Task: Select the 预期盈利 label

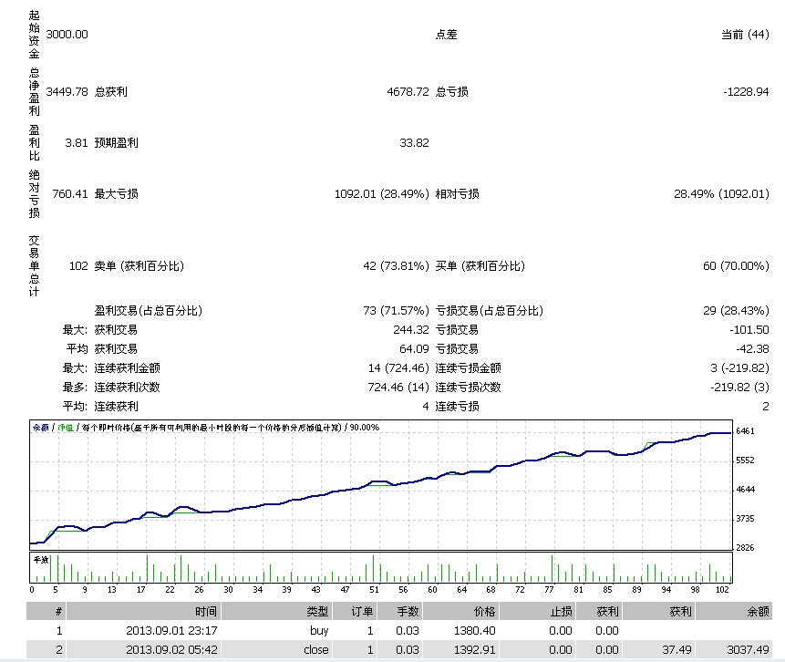Action: 116,143
